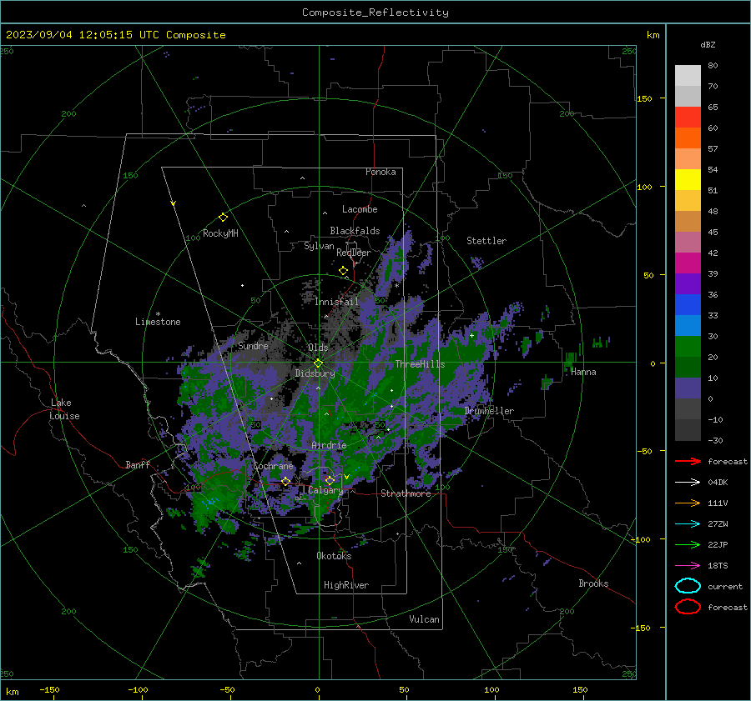The width and height of the screenshot is (751, 701).
Task: Click yellow V marker northwest of RockyMH
Action: 174,203
